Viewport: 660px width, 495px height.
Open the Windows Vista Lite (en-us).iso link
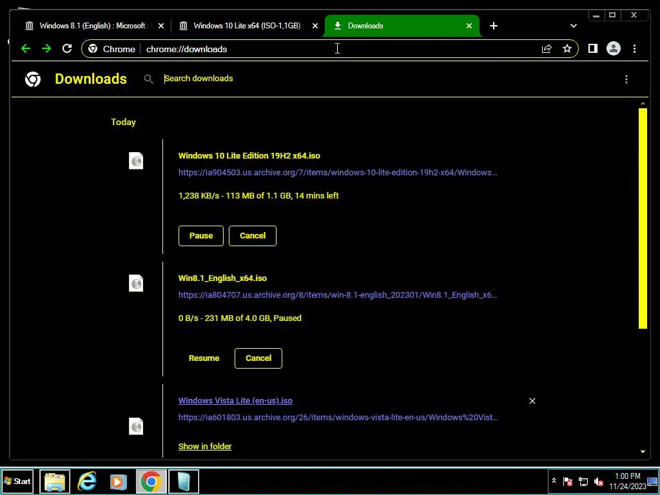click(x=235, y=401)
